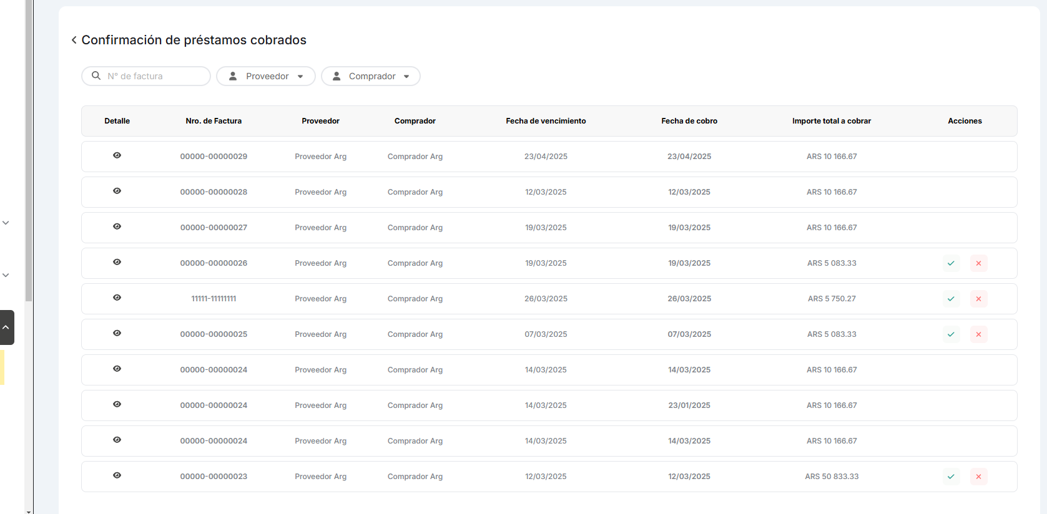This screenshot has height=514, width=1047.
Task: Focus the Nº de factura search field
Action: pos(153,76)
